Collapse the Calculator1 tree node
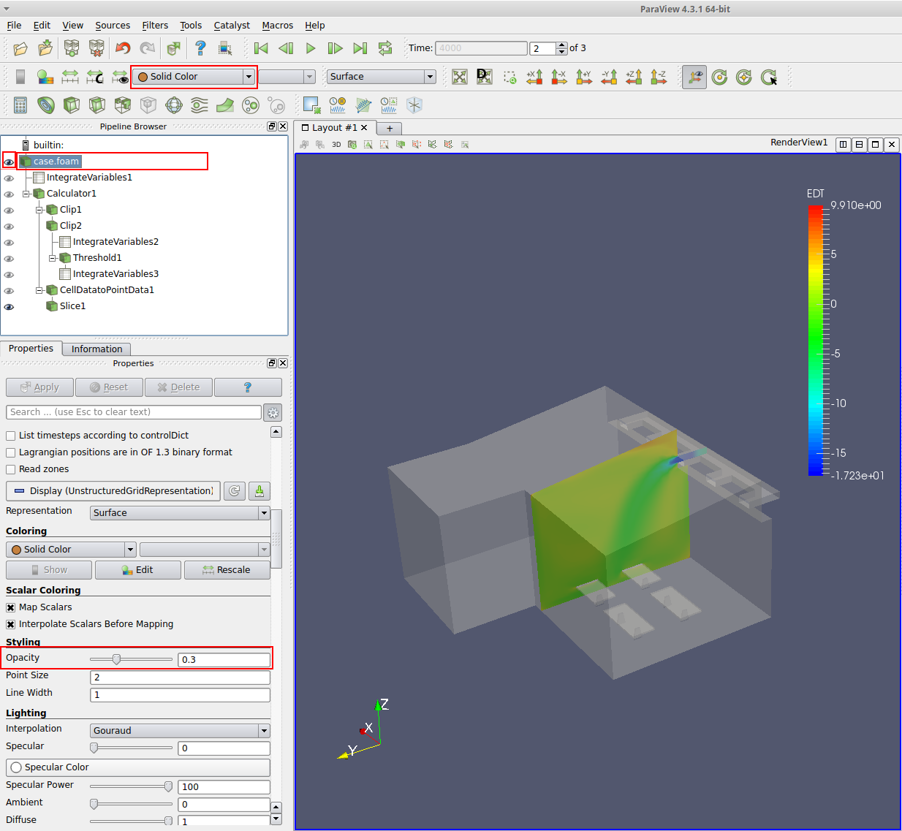902x831 pixels. [26, 194]
